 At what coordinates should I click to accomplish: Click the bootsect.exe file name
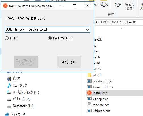[102, 81]
